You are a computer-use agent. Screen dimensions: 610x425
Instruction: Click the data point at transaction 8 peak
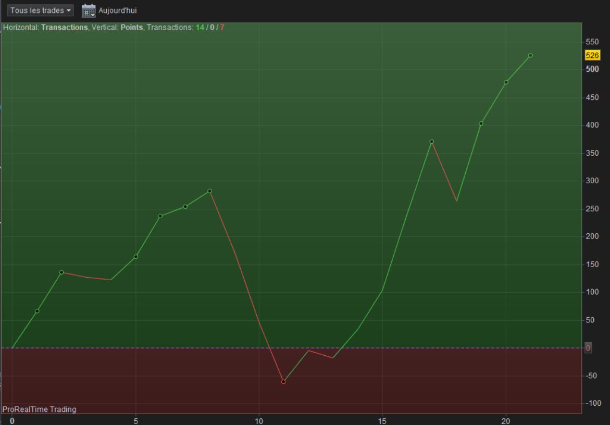click(x=210, y=191)
